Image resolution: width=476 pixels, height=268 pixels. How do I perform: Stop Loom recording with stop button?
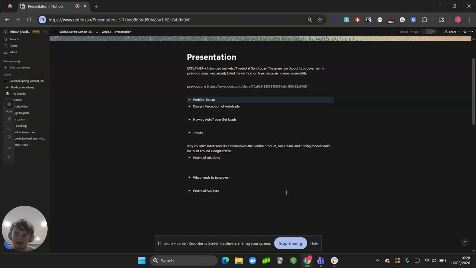(9, 104)
